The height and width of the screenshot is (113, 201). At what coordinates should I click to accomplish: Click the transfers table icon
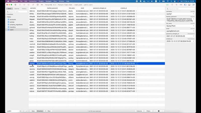pyautogui.click(x=8, y=27)
